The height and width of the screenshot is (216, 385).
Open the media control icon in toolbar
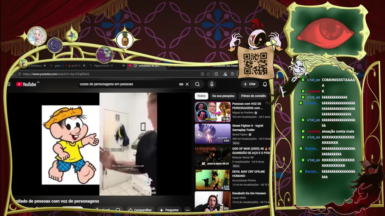225,74
